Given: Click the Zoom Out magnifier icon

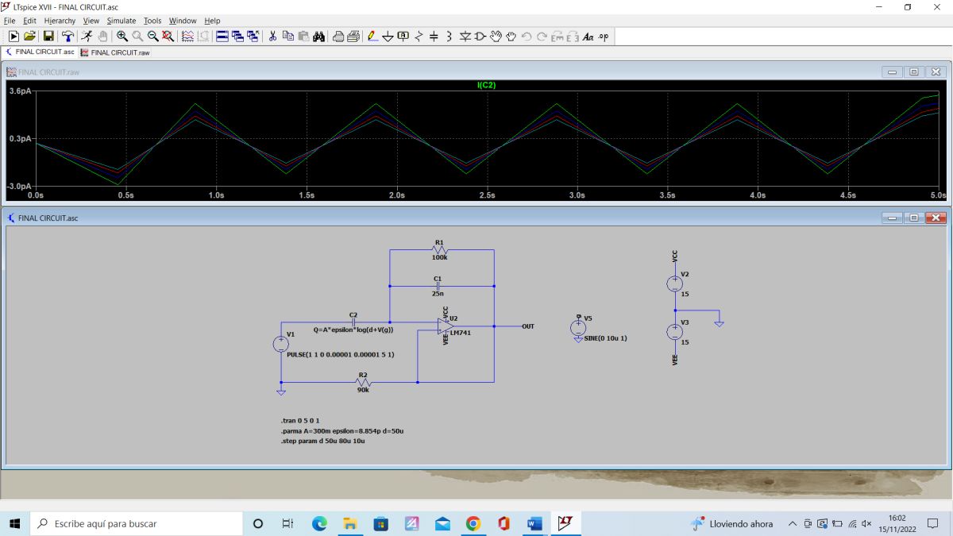Looking at the screenshot, I should point(152,37).
